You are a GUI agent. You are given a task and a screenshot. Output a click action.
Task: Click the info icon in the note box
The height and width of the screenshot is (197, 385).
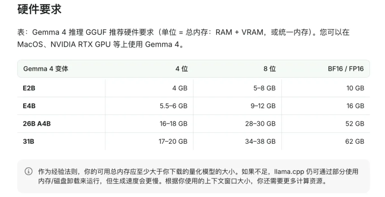[x=29, y=172]
